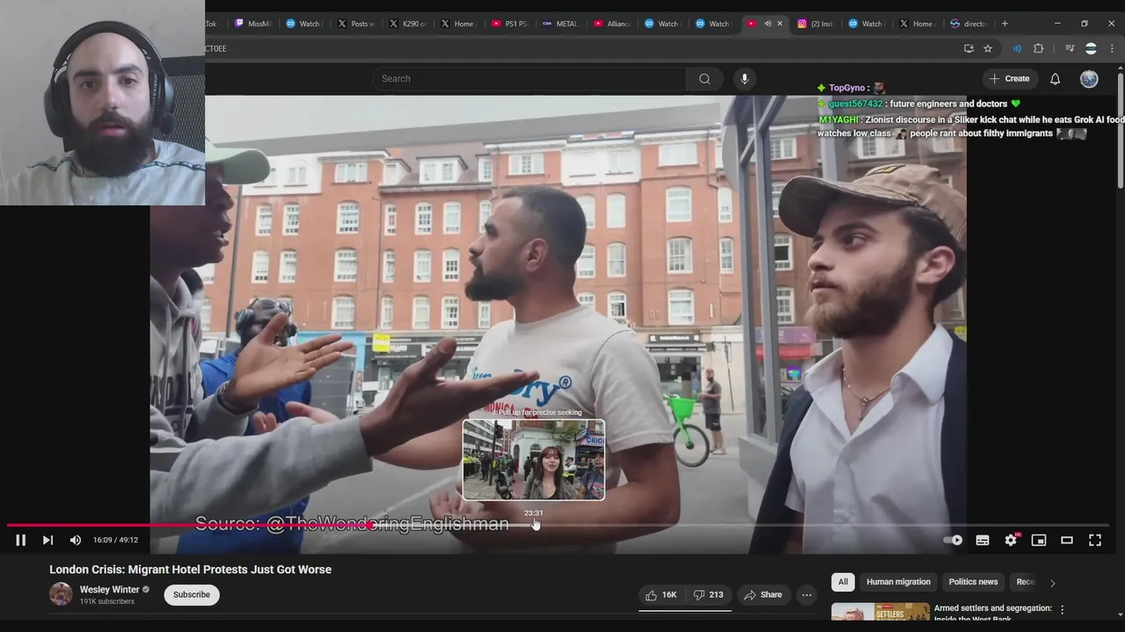The width and height of the screenshot is (1125, 632).
Task: Dislike the video
Action: pyautogui.click(x=708, y=594)
